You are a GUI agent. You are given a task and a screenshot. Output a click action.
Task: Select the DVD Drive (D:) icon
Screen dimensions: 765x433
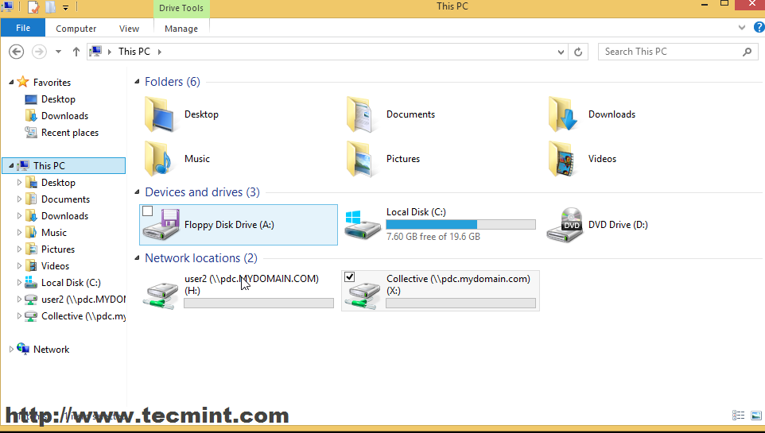tap(565, 225)
